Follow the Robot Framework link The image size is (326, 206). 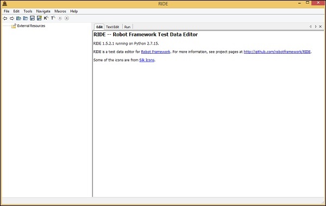(x=155, y=52)
